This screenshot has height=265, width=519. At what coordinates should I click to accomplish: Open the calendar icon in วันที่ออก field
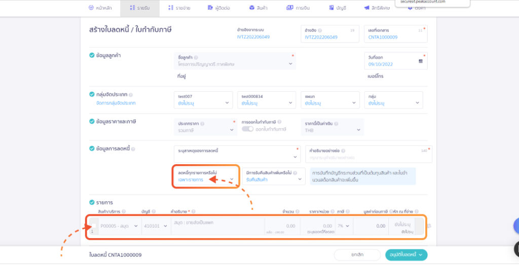tap(420, 61)
